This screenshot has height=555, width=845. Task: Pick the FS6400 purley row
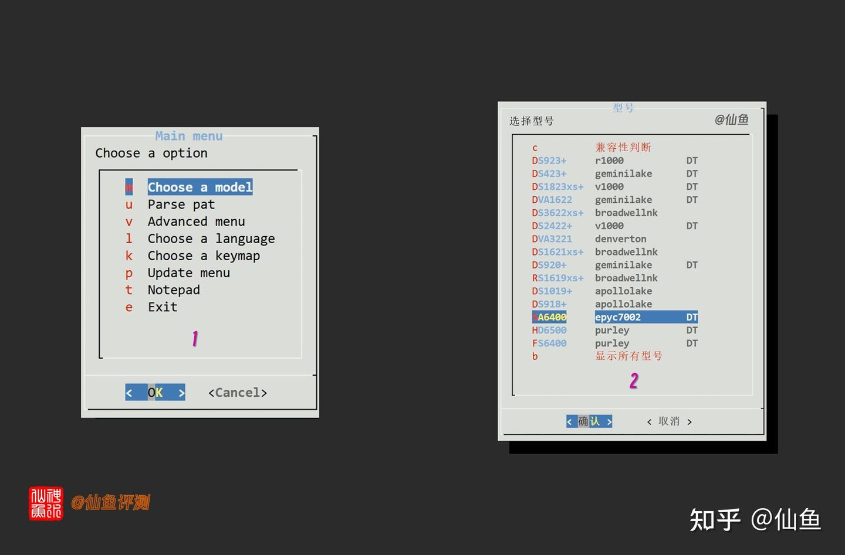(x=615, y=343)
